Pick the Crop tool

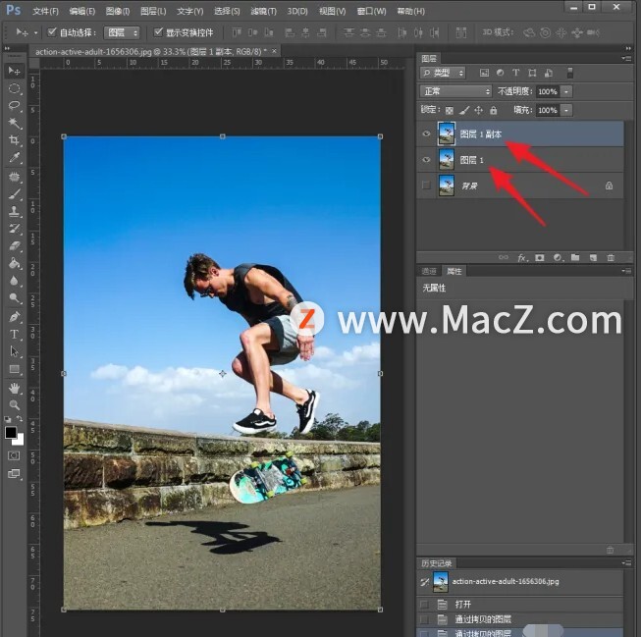tap(15, 141)
